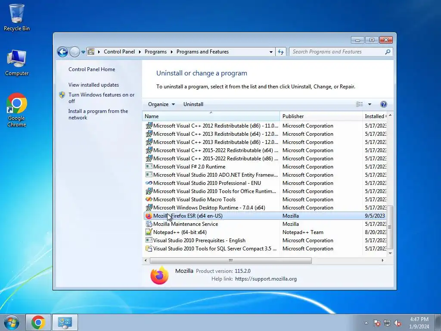Show hidden system tray icons
441x331 pixels.
pos(366,323)
